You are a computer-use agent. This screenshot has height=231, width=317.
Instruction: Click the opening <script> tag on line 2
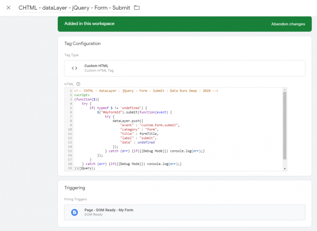(x=82, y=95)
